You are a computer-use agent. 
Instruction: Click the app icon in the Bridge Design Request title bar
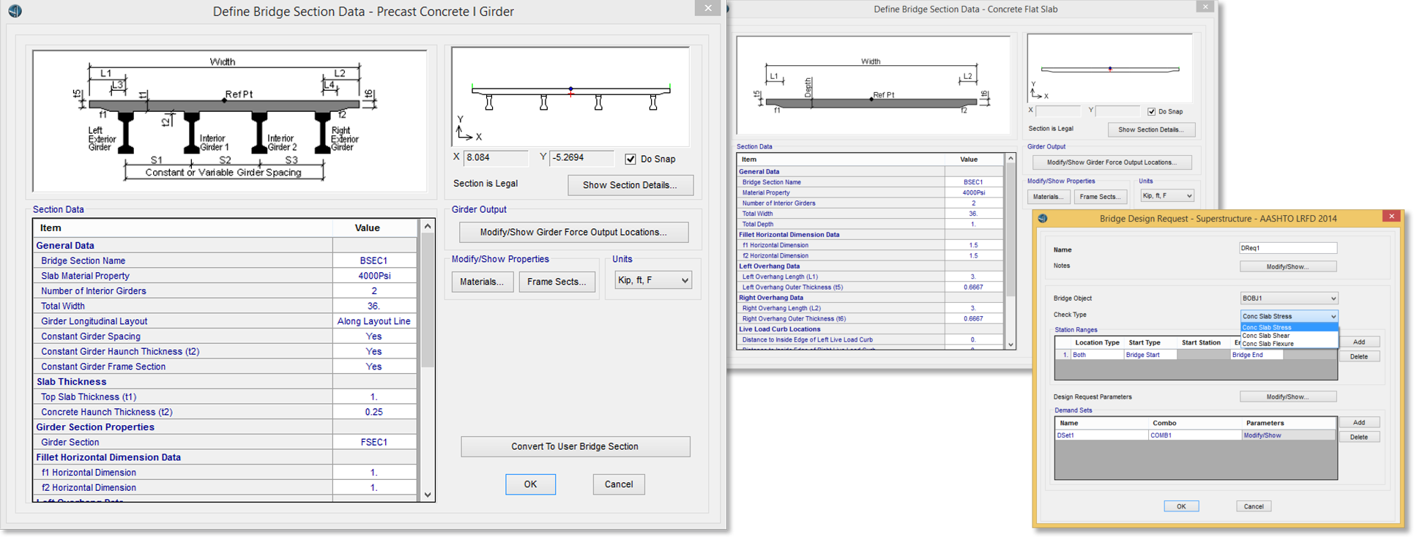pos(1043,218)
